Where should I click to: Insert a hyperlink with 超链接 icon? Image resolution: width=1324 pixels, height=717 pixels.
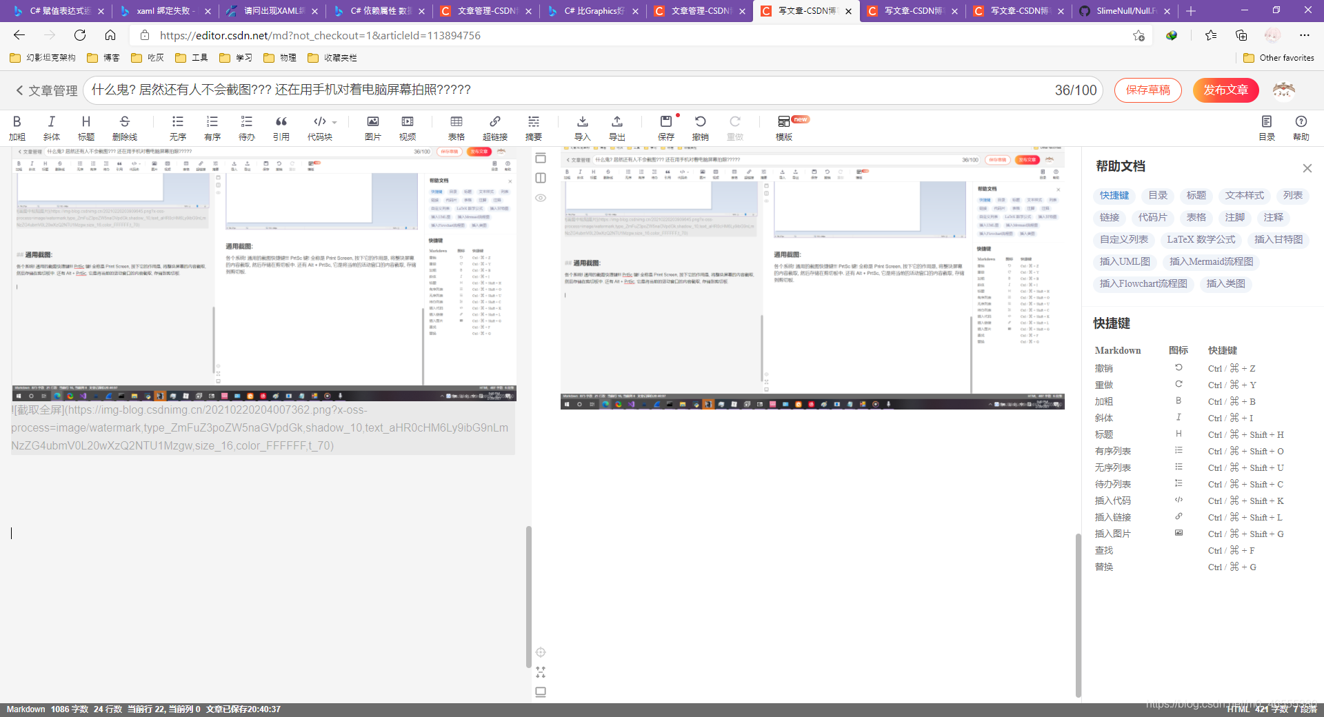point(495,128)
